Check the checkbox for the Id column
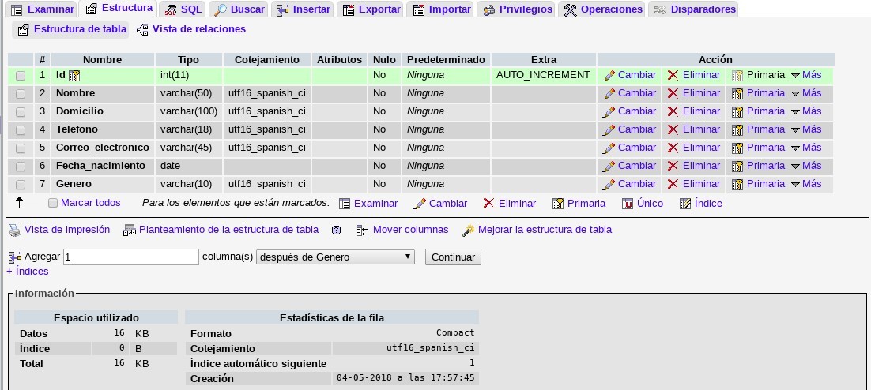The image size is (871, 390). pyautogui.click(x=21, y=76)
